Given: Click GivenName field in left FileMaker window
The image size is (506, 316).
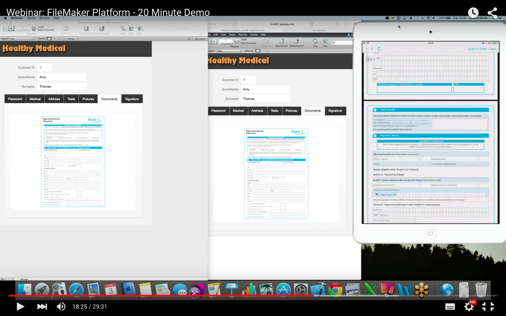Looking at the screenshot, I should click(x=62, y=77).
